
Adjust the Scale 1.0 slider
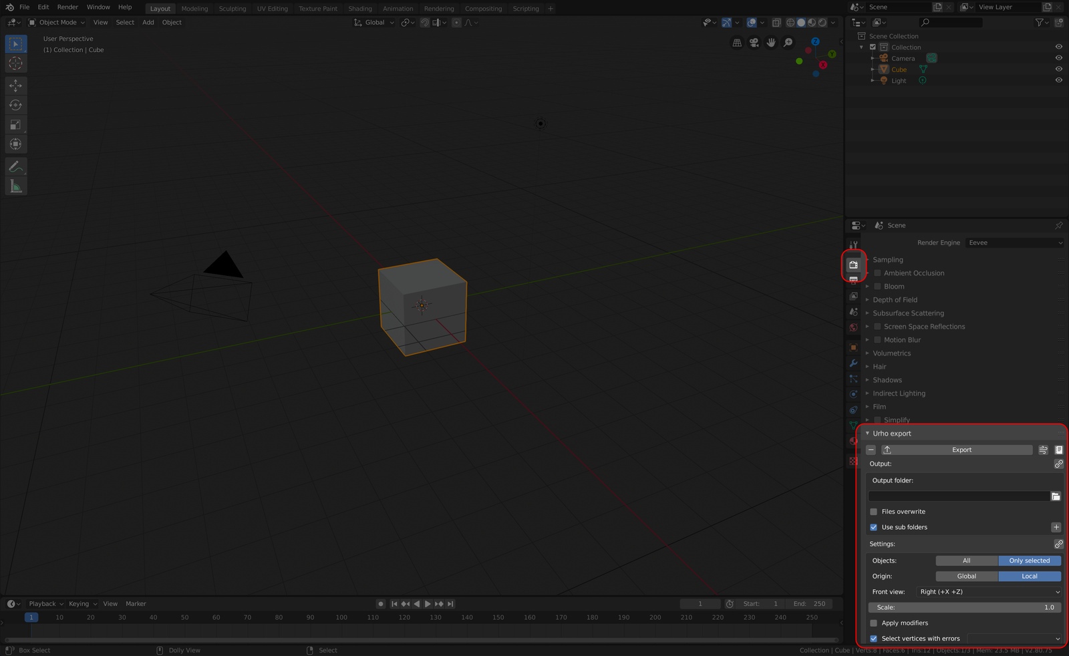pyautogui.click(x=965, y=608)
